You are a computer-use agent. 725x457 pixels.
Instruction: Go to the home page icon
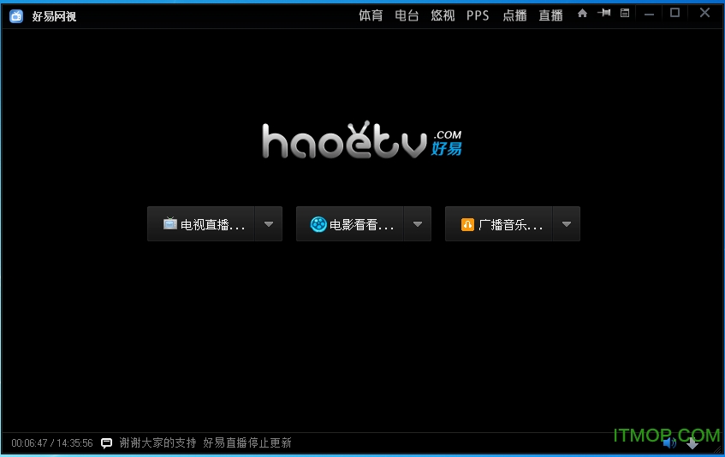[582, 14]
